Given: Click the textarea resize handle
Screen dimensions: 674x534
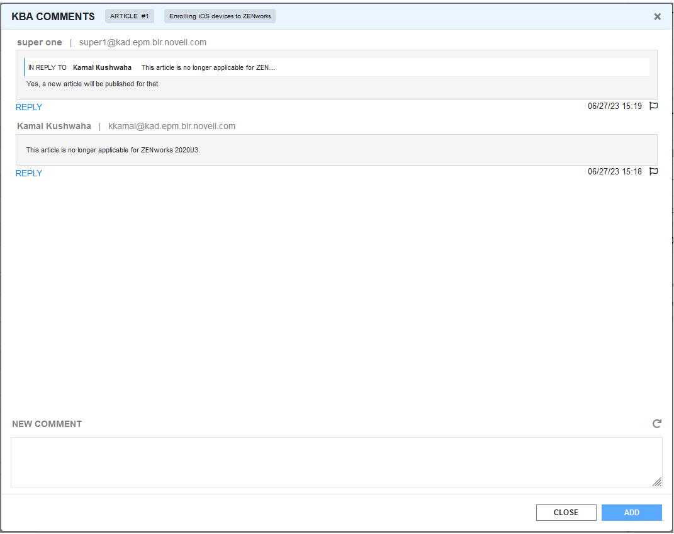Looking at the screenshot, I should tap(657, 482).
